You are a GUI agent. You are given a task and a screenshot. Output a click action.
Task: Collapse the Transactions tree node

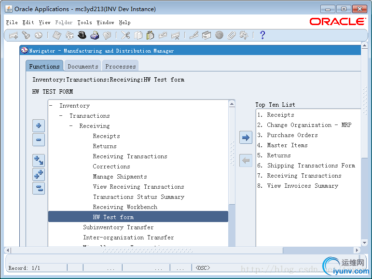point(61,116)
